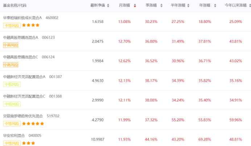
Task: Open the 交银施罗德趋势优先混合 fund
Action: [x=23, y=115]
